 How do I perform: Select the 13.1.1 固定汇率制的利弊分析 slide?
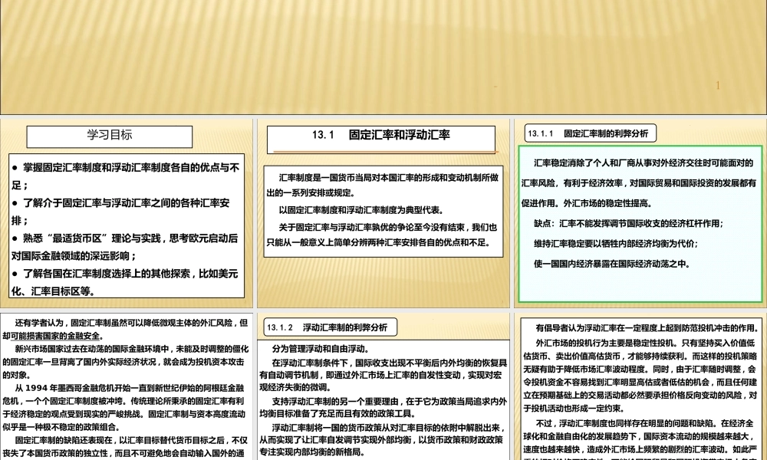tap(640, 213)
